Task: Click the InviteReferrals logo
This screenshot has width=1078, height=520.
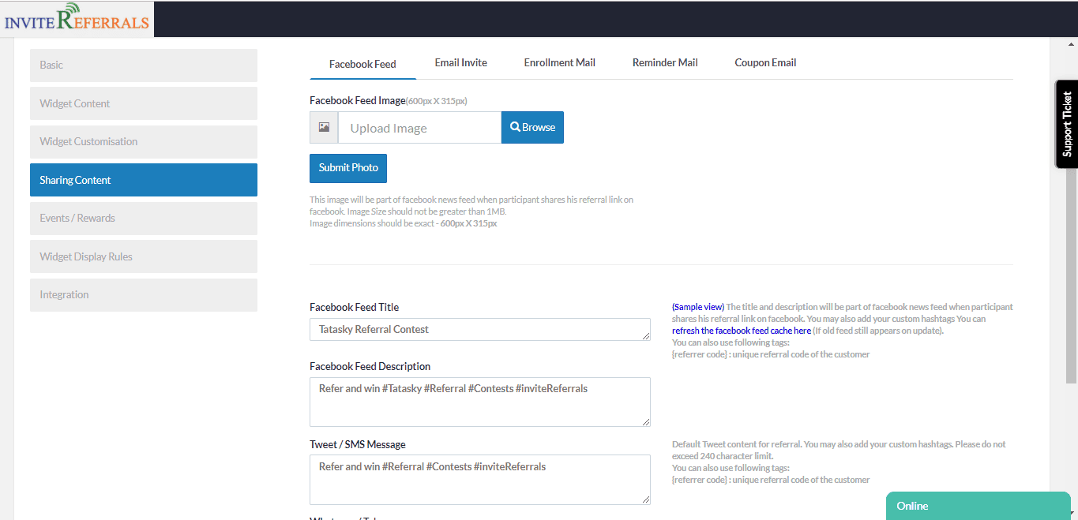Action: click(77, 19)
